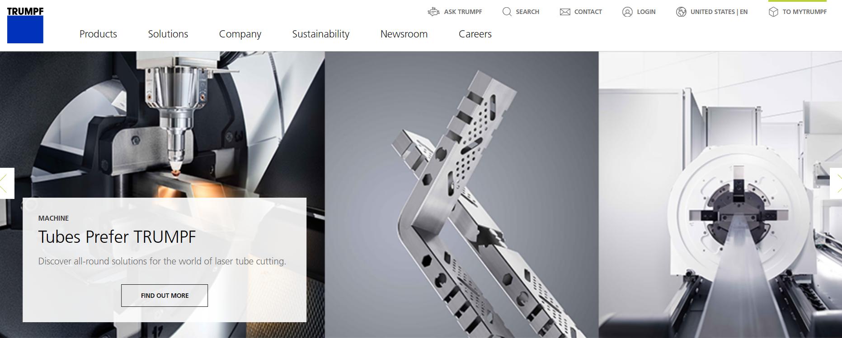
Task: Click the Ask TRUMPF robot icon
Action: tap(433, 12)
